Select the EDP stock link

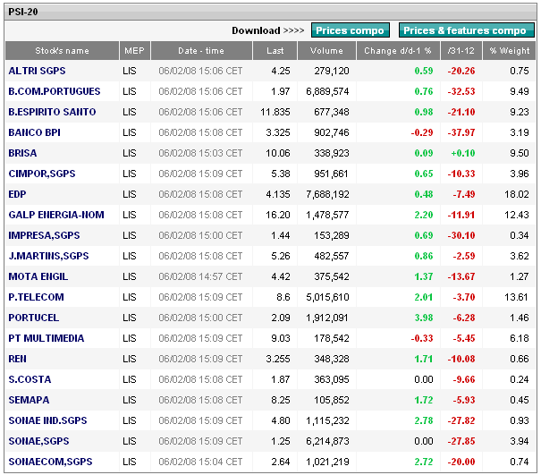pos(17,194)
